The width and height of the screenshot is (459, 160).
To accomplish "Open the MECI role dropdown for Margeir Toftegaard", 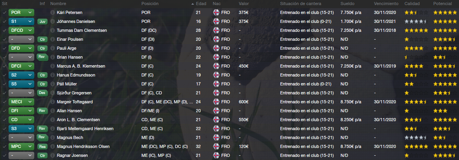I will click(21, 102).
